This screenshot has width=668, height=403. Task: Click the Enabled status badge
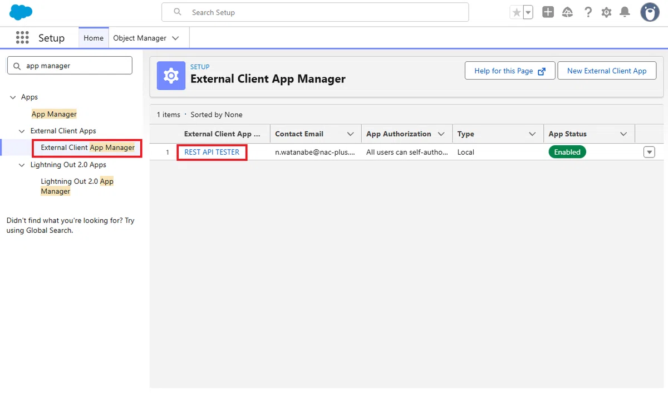click(567, 152)
